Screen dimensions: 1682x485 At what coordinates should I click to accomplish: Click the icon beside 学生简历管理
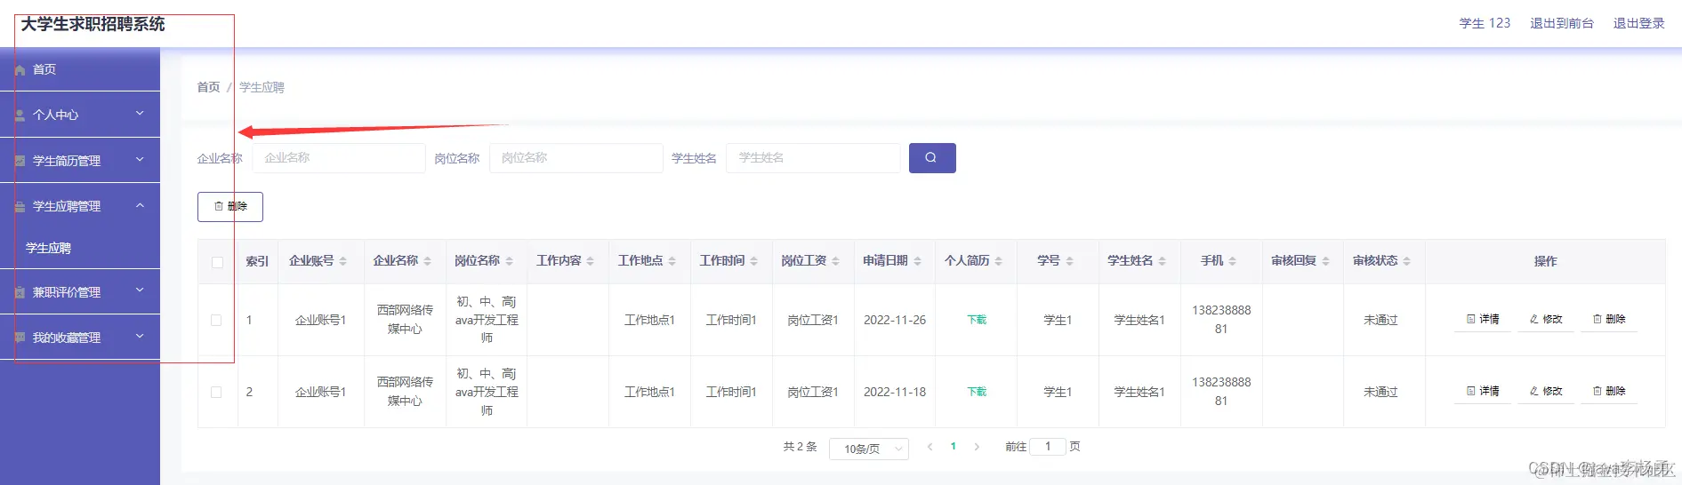pos(20,161)
